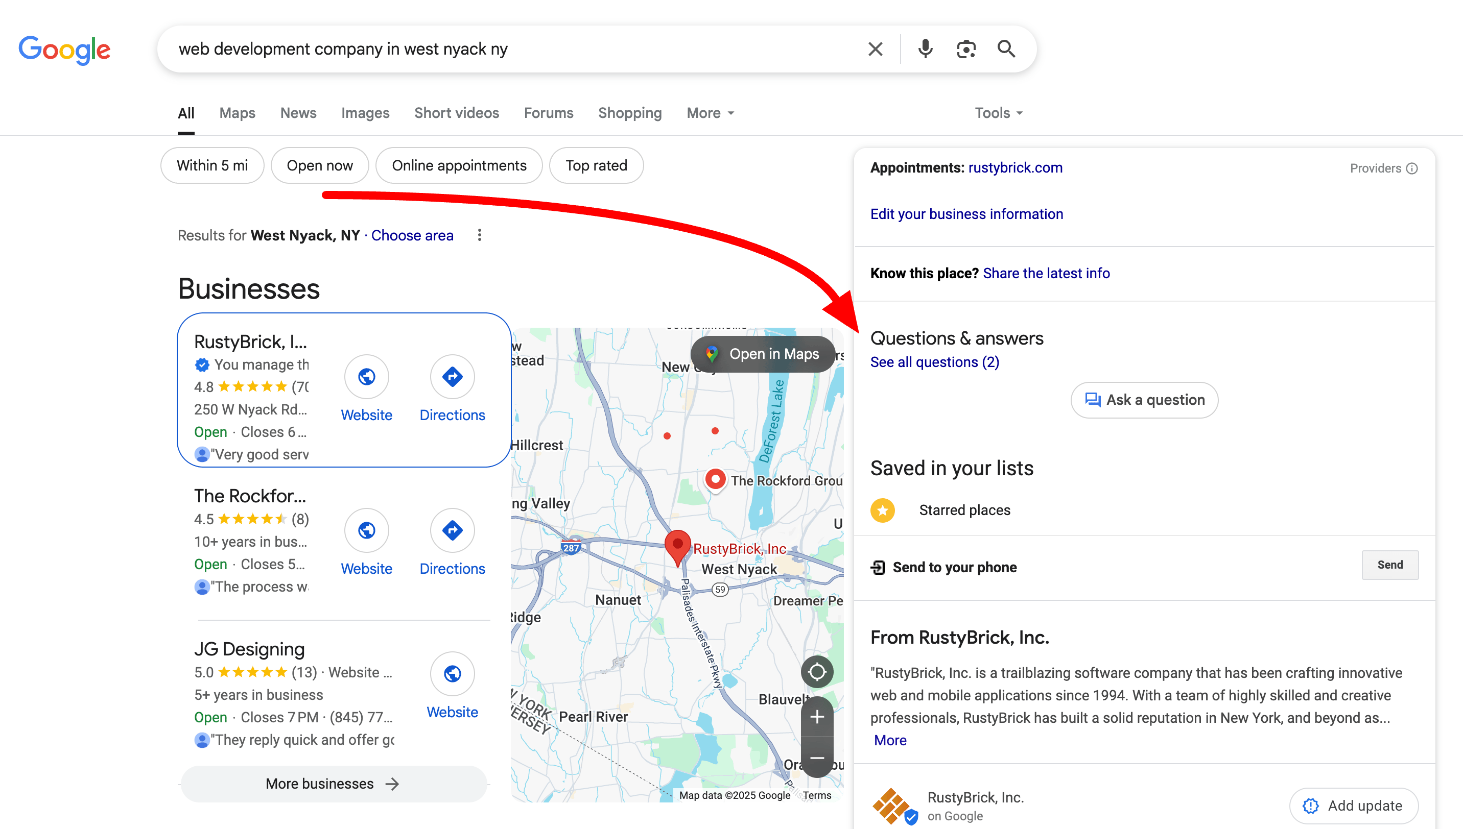
Task: Toggle the Open now filter chip
Action: pos(320,165)
